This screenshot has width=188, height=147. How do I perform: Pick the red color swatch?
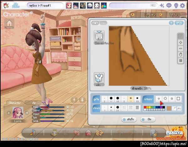coord(145,107)
